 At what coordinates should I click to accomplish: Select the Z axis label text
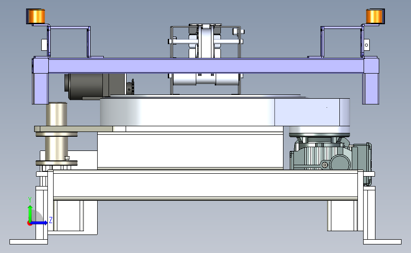point(51,220)
